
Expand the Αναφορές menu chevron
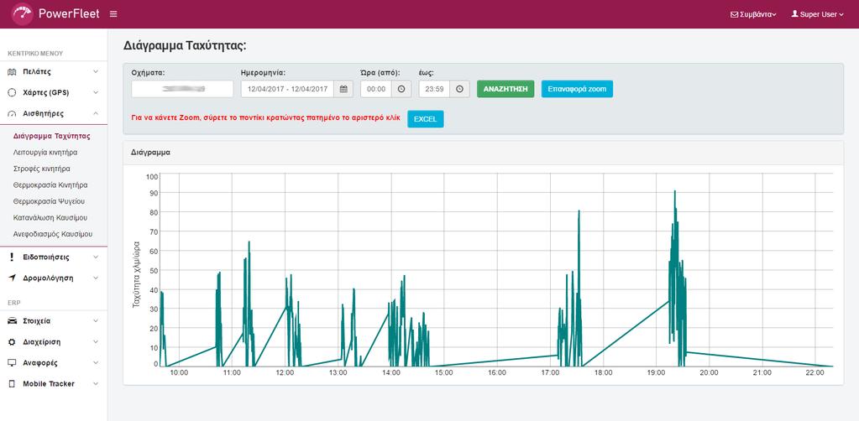[x=96, y=363]
